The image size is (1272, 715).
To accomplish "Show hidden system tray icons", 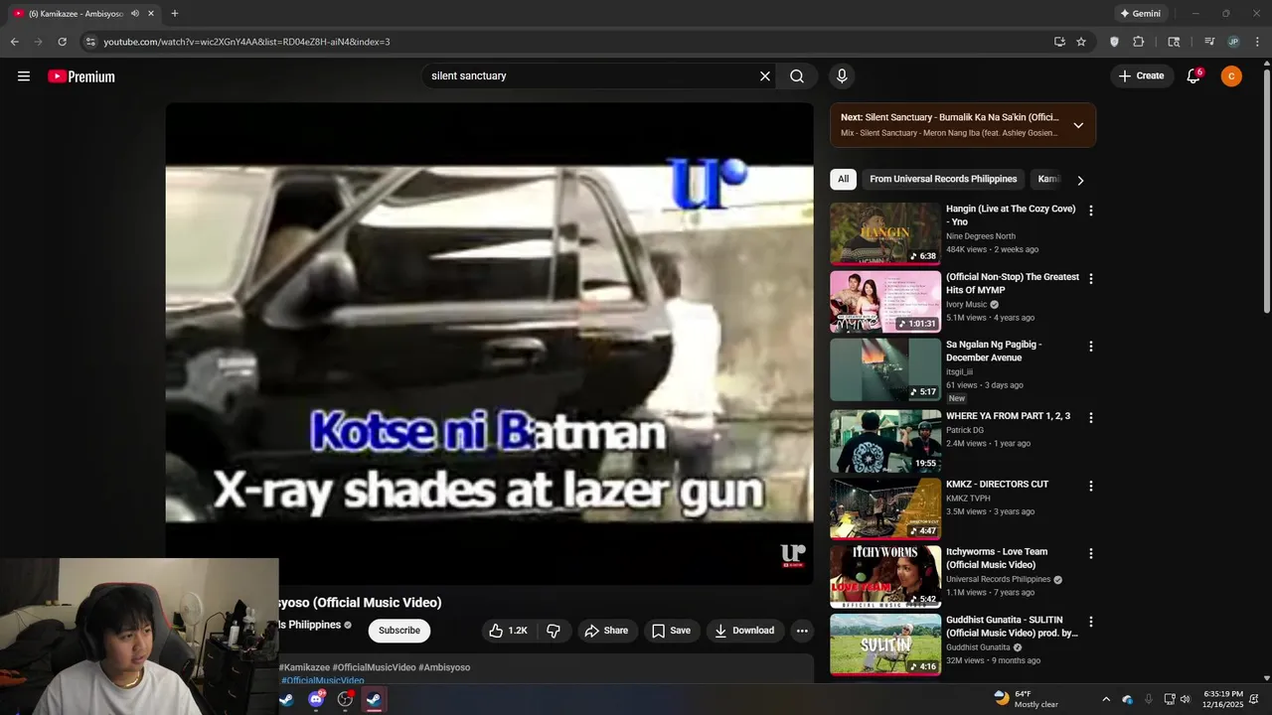I will 1105,699.
